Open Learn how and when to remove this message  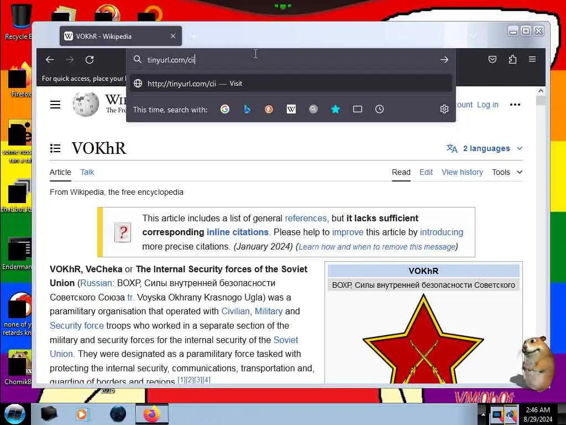(x=377, y=247)
